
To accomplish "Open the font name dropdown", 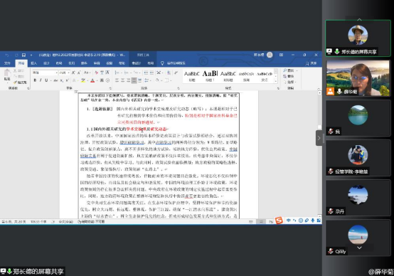I will point(56,73).
